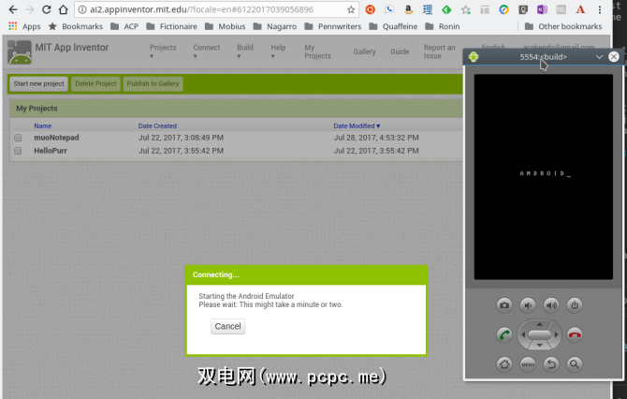Sort projects by Name column
627x399 pixels.
click(x=43, y=126)
